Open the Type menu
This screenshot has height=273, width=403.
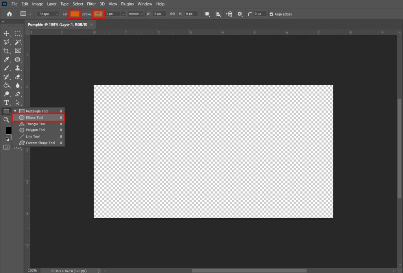65,4
